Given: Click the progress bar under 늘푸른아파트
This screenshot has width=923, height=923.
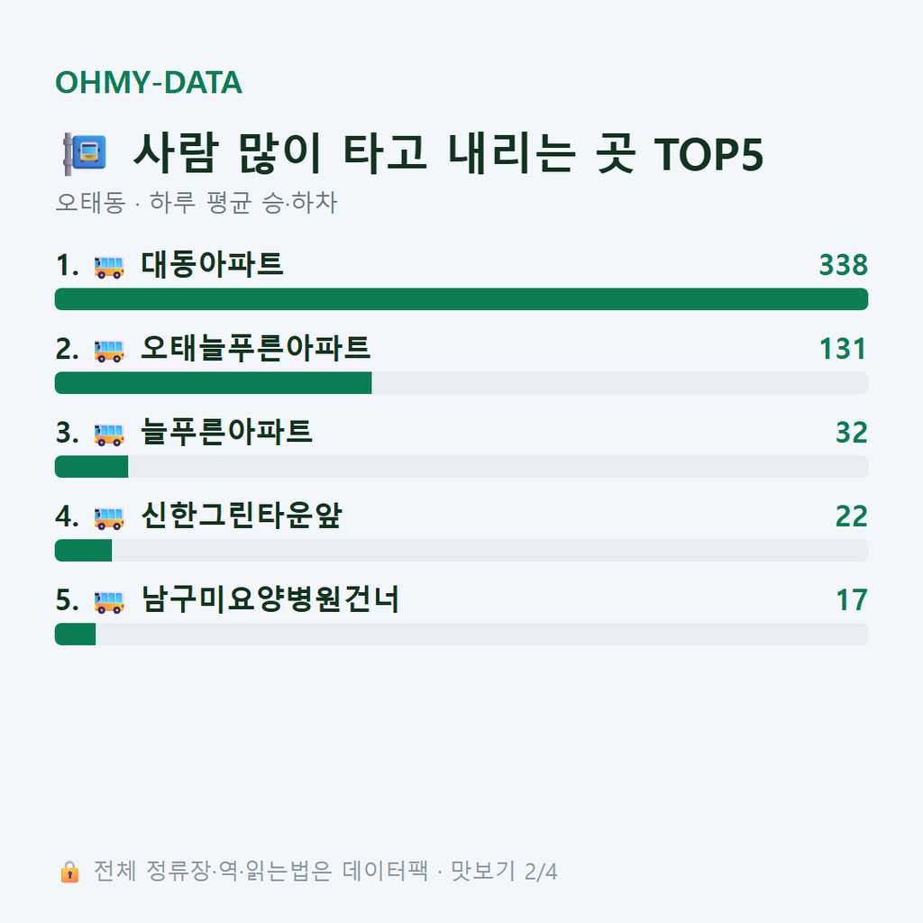Looking at the screenshot, I should [461, 467].
